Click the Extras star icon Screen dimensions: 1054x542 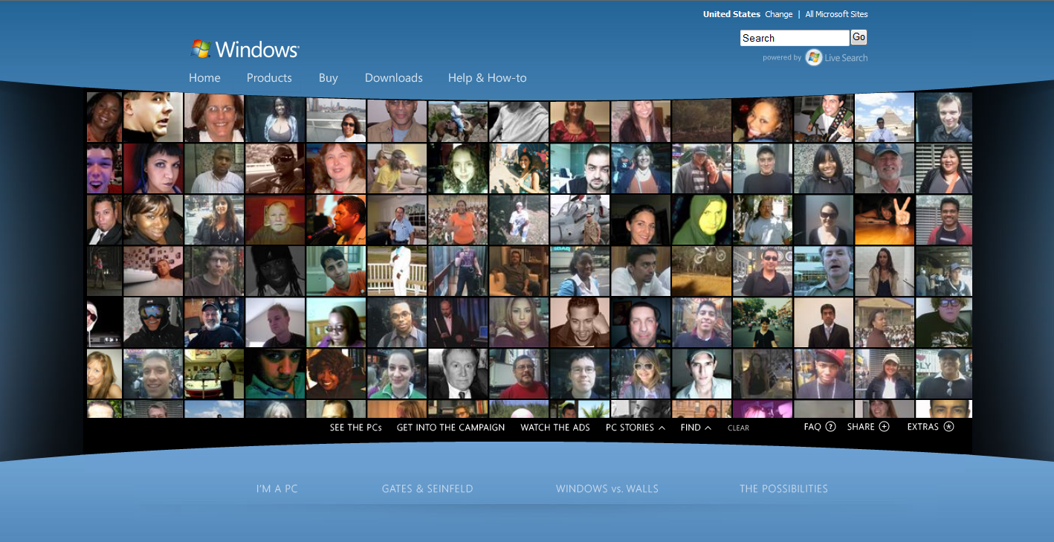(948, 427)
